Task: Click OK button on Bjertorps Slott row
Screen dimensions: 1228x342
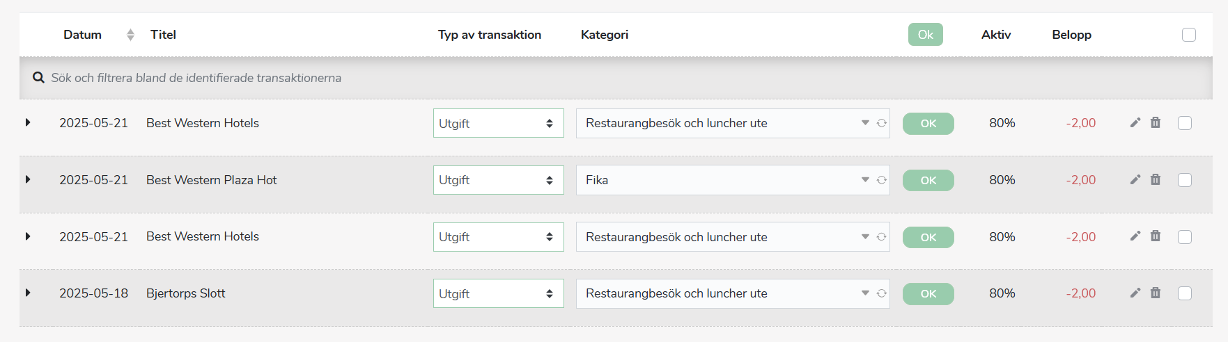Action: click(928, 293)
